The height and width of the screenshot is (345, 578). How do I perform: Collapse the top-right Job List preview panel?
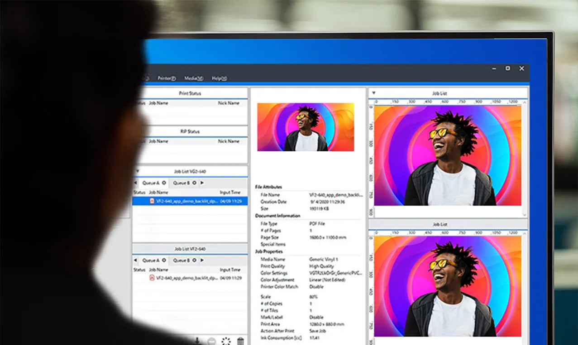point(374,93)
